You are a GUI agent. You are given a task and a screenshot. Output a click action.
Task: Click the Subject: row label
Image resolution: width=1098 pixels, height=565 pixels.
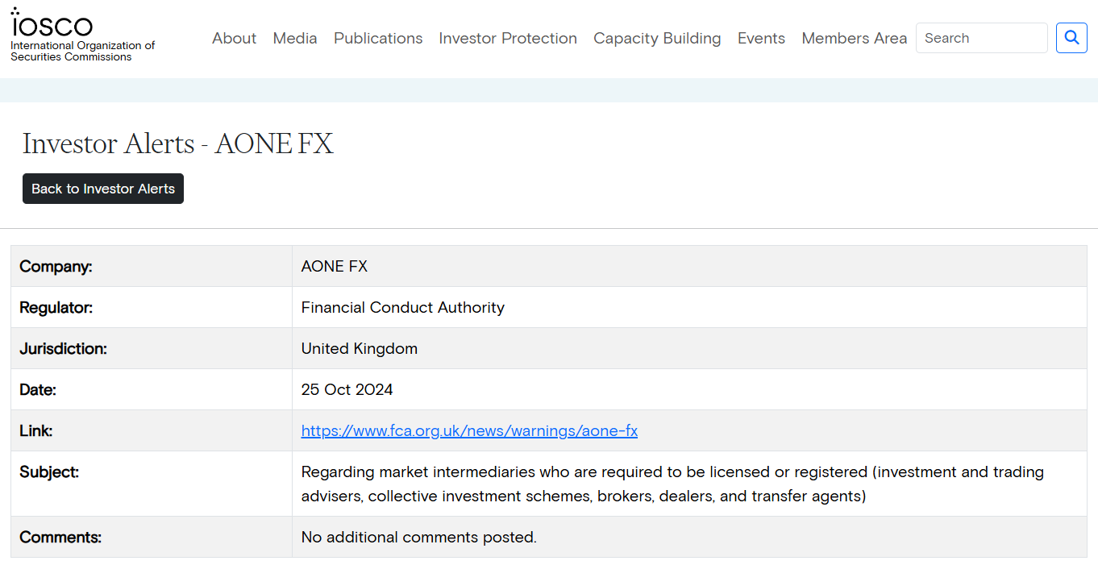click(x=49, y=472)
